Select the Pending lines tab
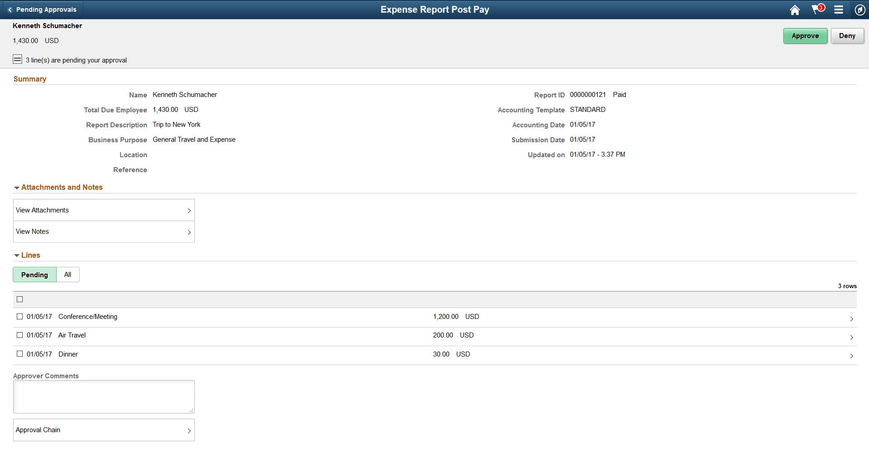 [34, 274]
